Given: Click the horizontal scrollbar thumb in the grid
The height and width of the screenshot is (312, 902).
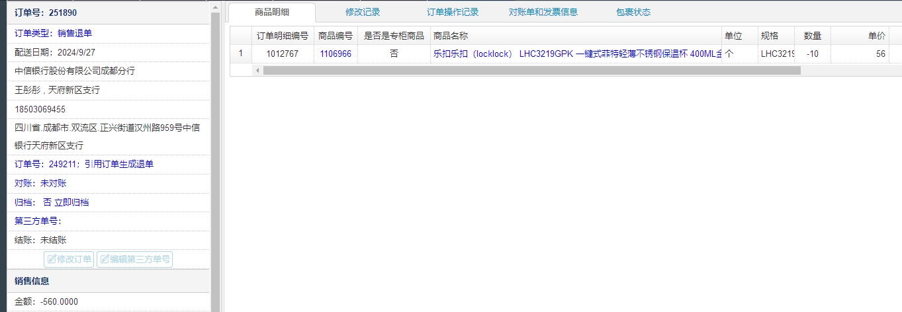Looking at the screenshot, I should click(x=532, y=70).
